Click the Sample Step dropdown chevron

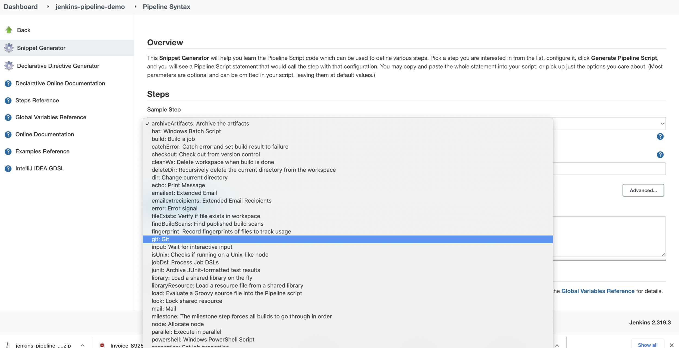(662, 124)
